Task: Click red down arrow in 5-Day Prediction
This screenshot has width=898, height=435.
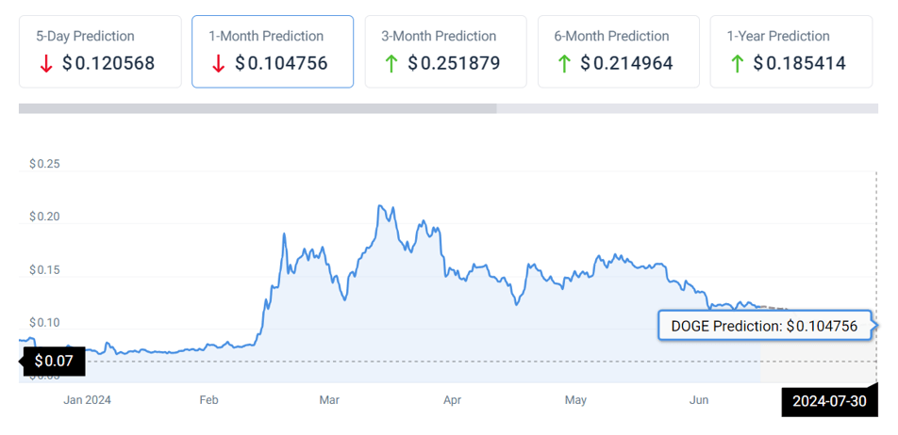Action: [46, 63]
